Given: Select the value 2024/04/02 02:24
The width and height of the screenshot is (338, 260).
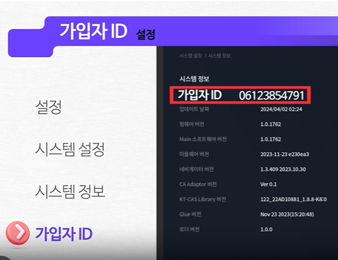Looking at the screenshot, I should 281,109.
